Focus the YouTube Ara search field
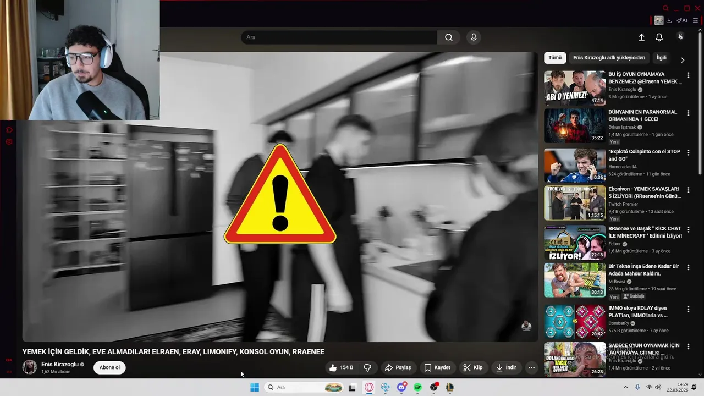 pyautogui.click(x=339, y=37)
